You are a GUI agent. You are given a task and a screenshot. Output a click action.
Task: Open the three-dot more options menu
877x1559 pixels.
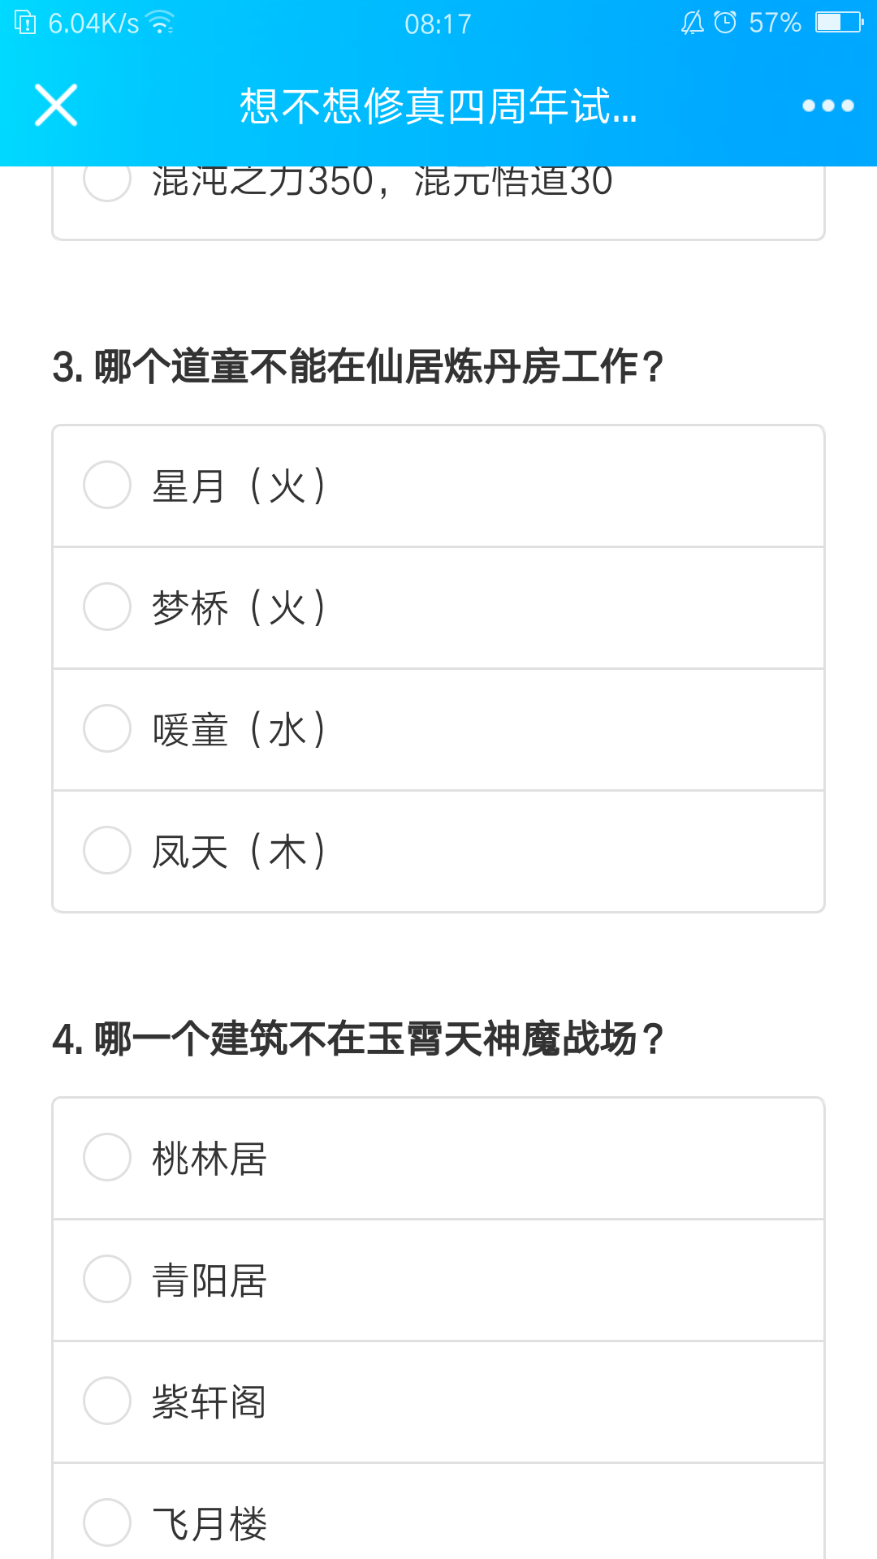tap(827, 106)
